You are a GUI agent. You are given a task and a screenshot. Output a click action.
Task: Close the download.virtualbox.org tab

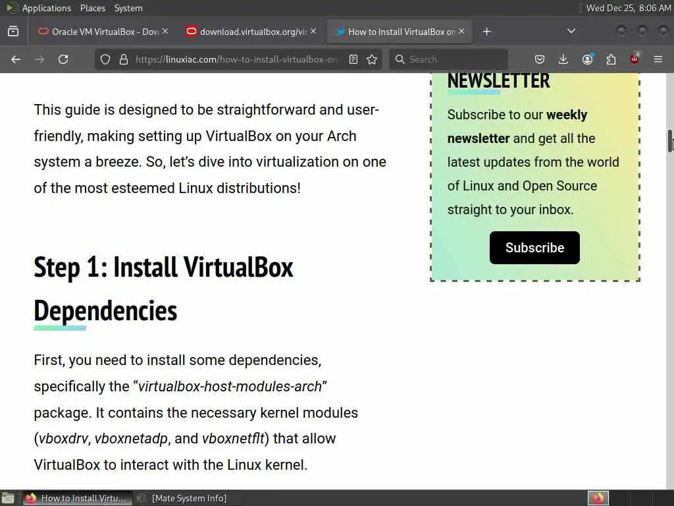coord(313,32)
